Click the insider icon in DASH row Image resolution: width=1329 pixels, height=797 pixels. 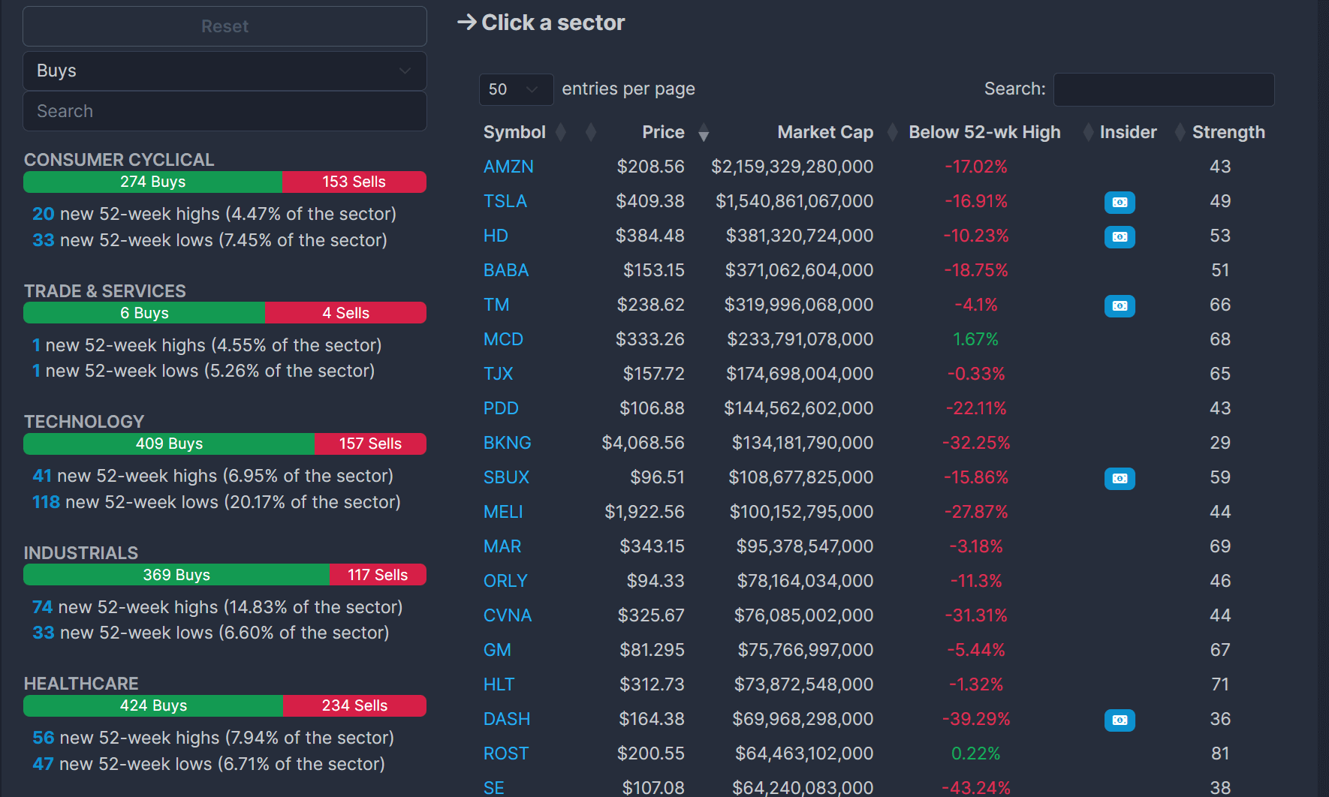[x=1120, y=720]
